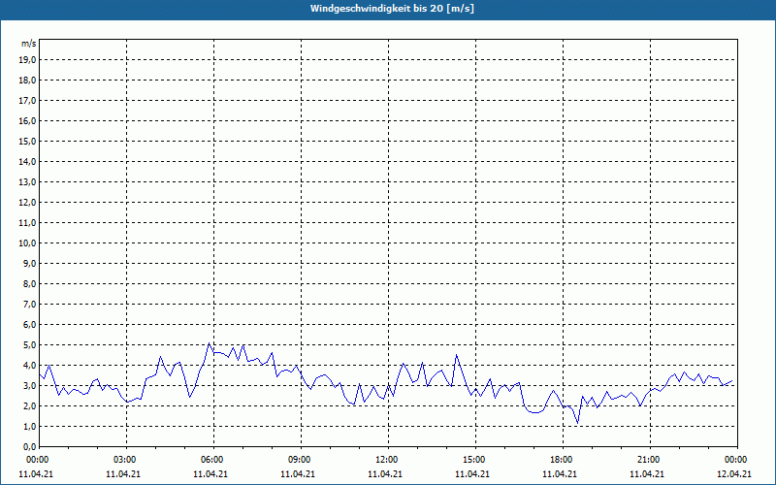The height and width of the screenshot is (485, 776).
Task: Select the 12,0 y-axis label
Action: (27, 202)
